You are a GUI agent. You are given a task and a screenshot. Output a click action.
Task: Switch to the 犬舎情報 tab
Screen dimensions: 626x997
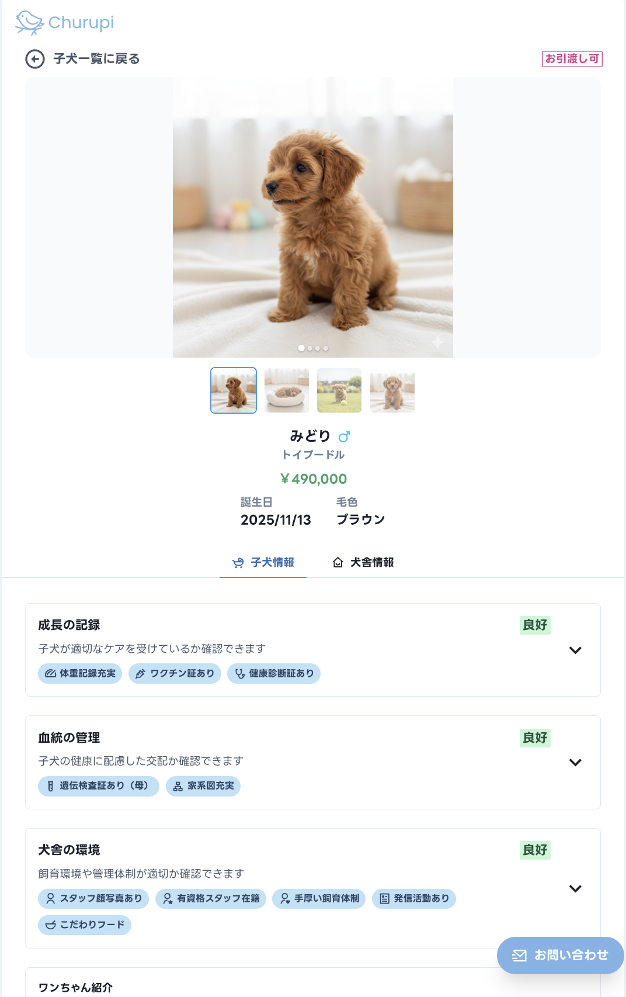[x=364, y=562]
